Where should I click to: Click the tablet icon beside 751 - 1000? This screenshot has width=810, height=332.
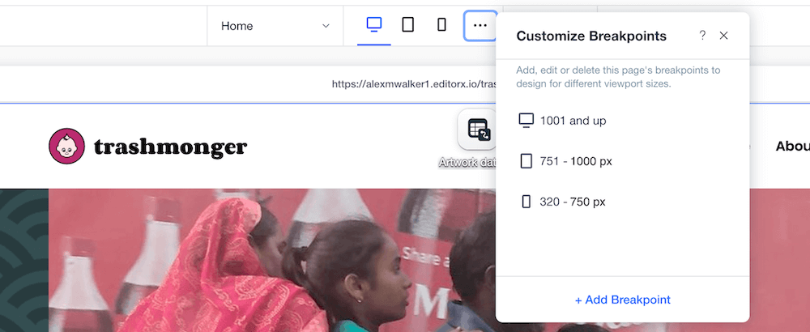pyautogui.click(x=526, y=161)
